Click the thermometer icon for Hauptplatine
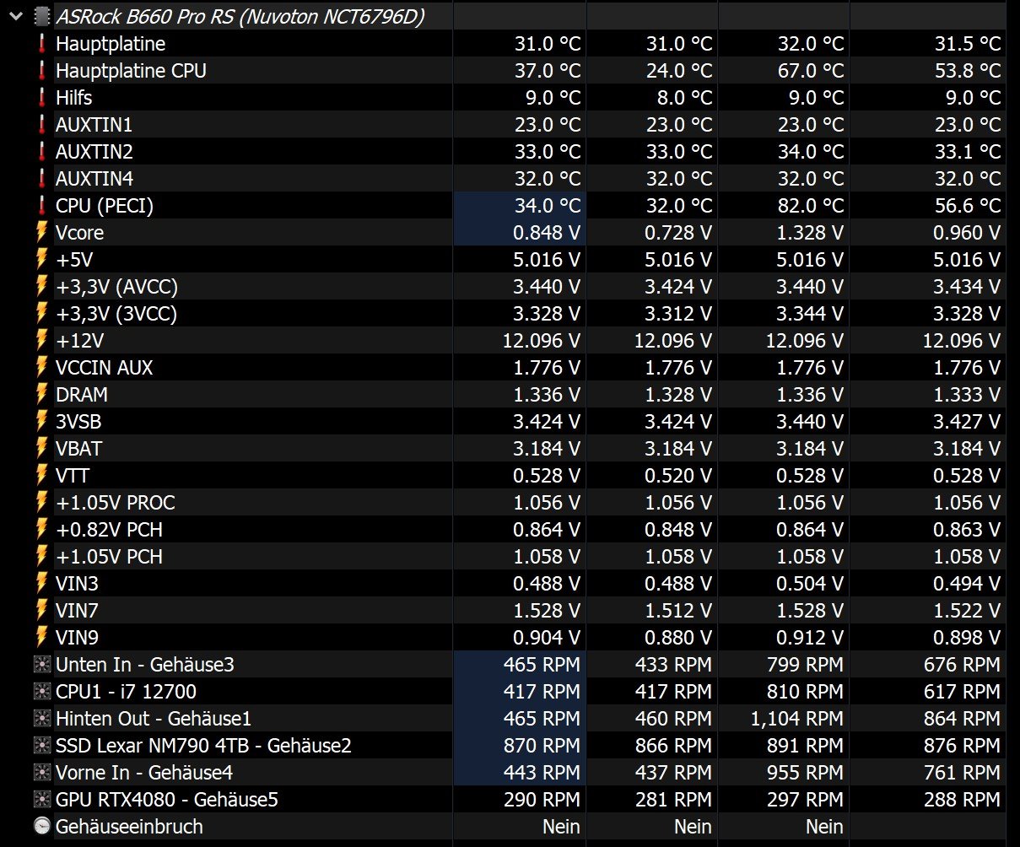 (42, 44)
